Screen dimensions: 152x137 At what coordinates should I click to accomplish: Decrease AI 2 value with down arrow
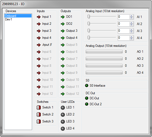click(131, 25)
